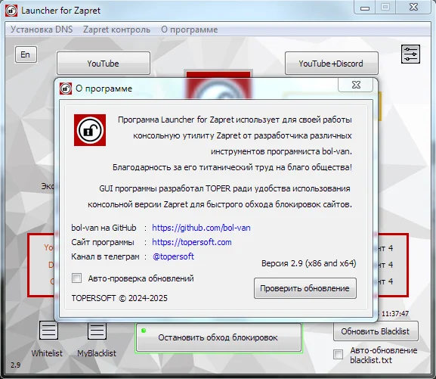The width and height of the screenshot is (436, 379).
Task: Open the О программе menu
Action: pyautogui.click(x=190, y=30)
